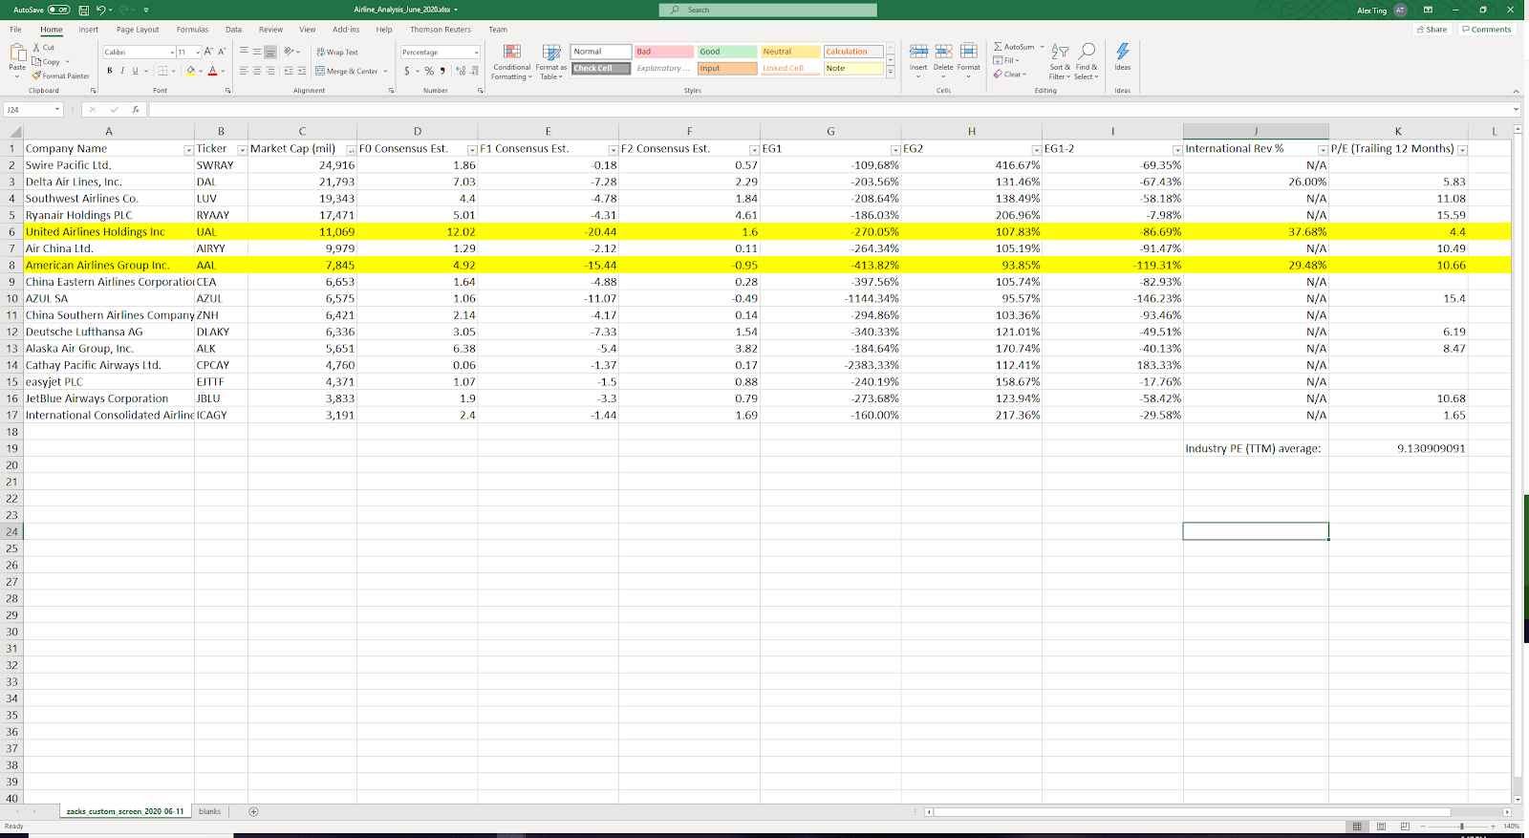Apply the accounting dollar format
The image size is (1529, 838).
[x=407, y=71]
